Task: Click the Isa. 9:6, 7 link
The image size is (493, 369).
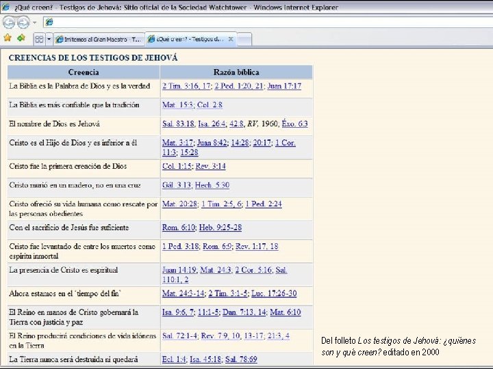Action: coord(178,312)
